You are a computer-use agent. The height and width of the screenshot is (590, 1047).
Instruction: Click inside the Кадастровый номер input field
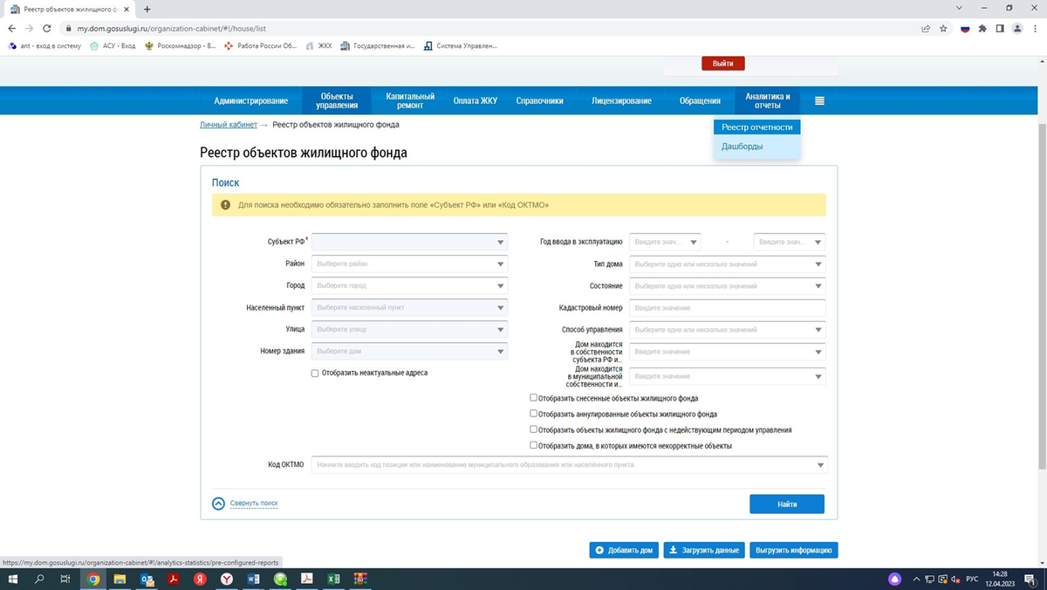[727, 307]
